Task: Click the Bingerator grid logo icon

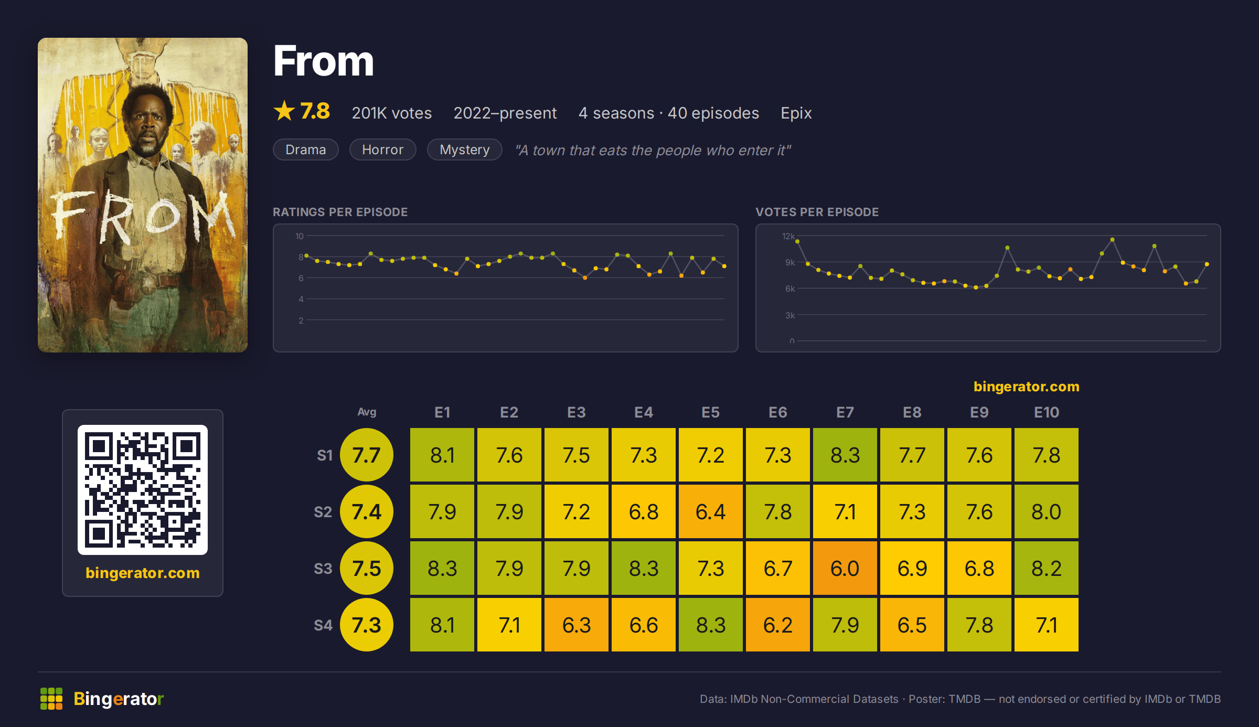Action: pos(51,699)
